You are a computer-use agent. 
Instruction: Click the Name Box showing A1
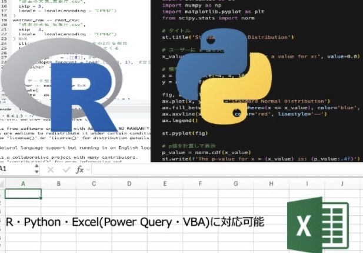16,169
